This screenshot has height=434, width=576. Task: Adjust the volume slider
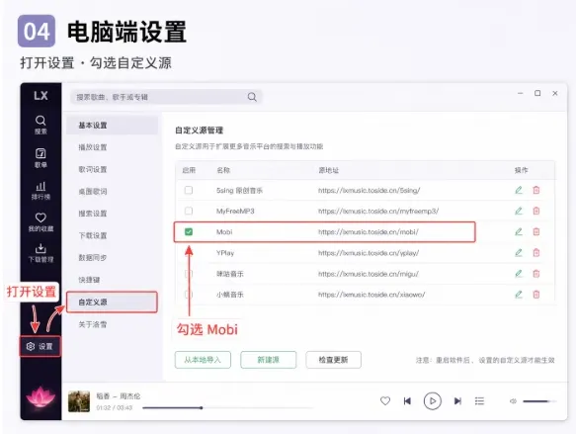pos(538,401)
